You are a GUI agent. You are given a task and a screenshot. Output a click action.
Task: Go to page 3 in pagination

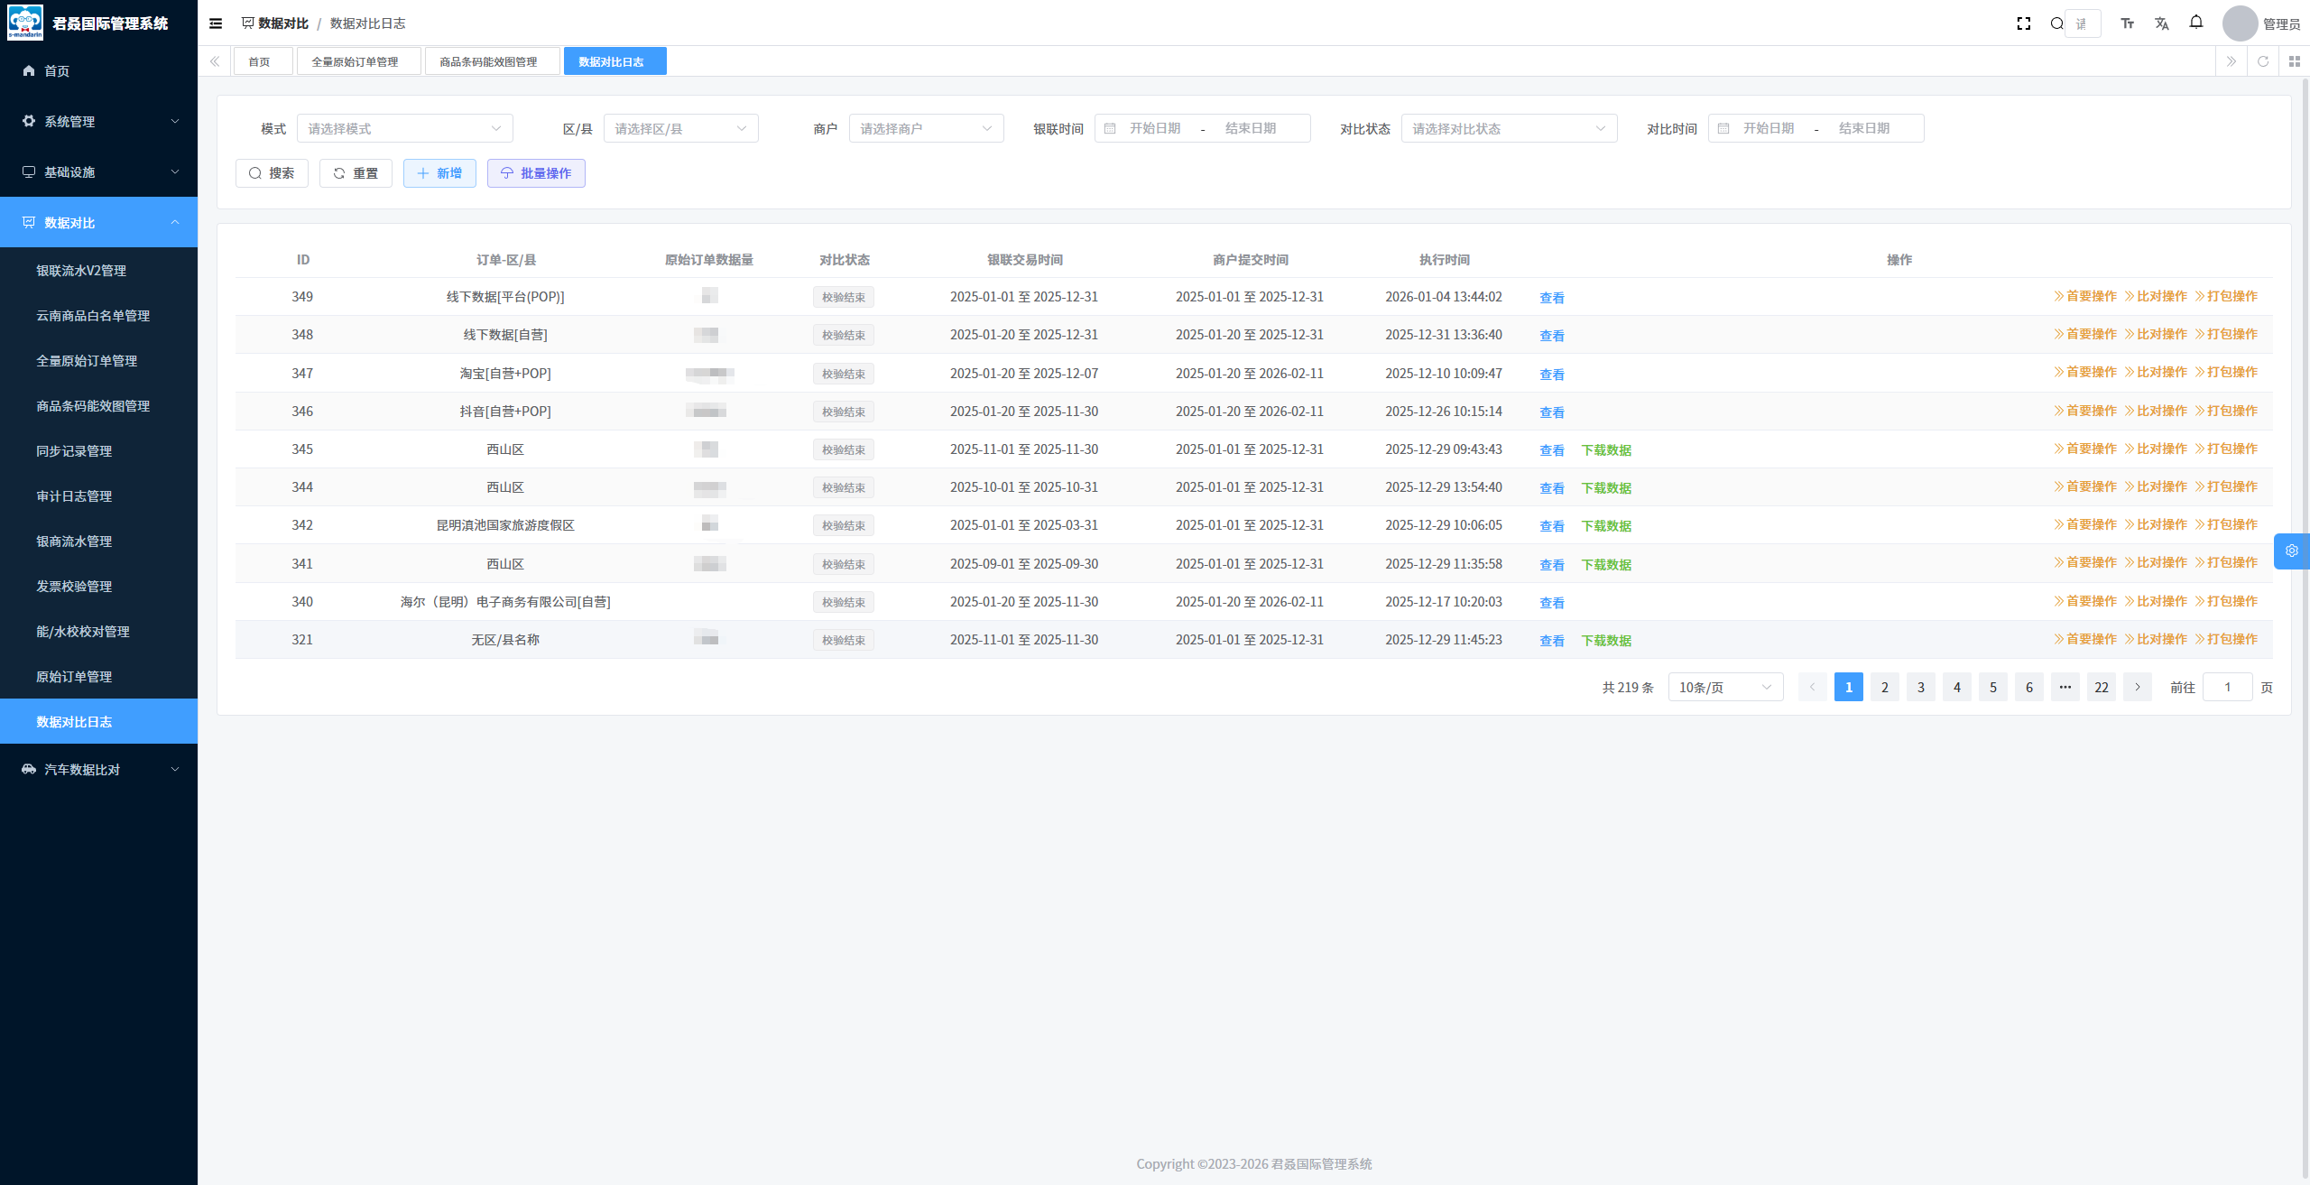[x=1921, y=687]
